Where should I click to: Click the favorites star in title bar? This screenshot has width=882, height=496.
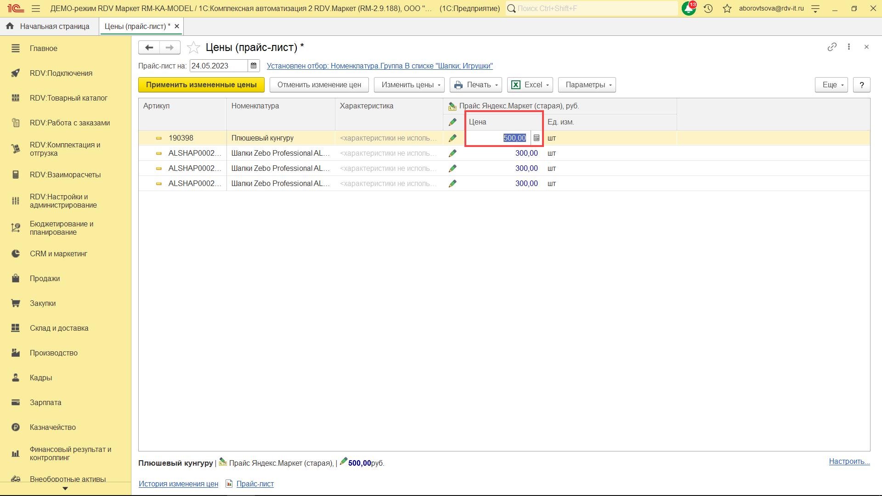[727, 8]
